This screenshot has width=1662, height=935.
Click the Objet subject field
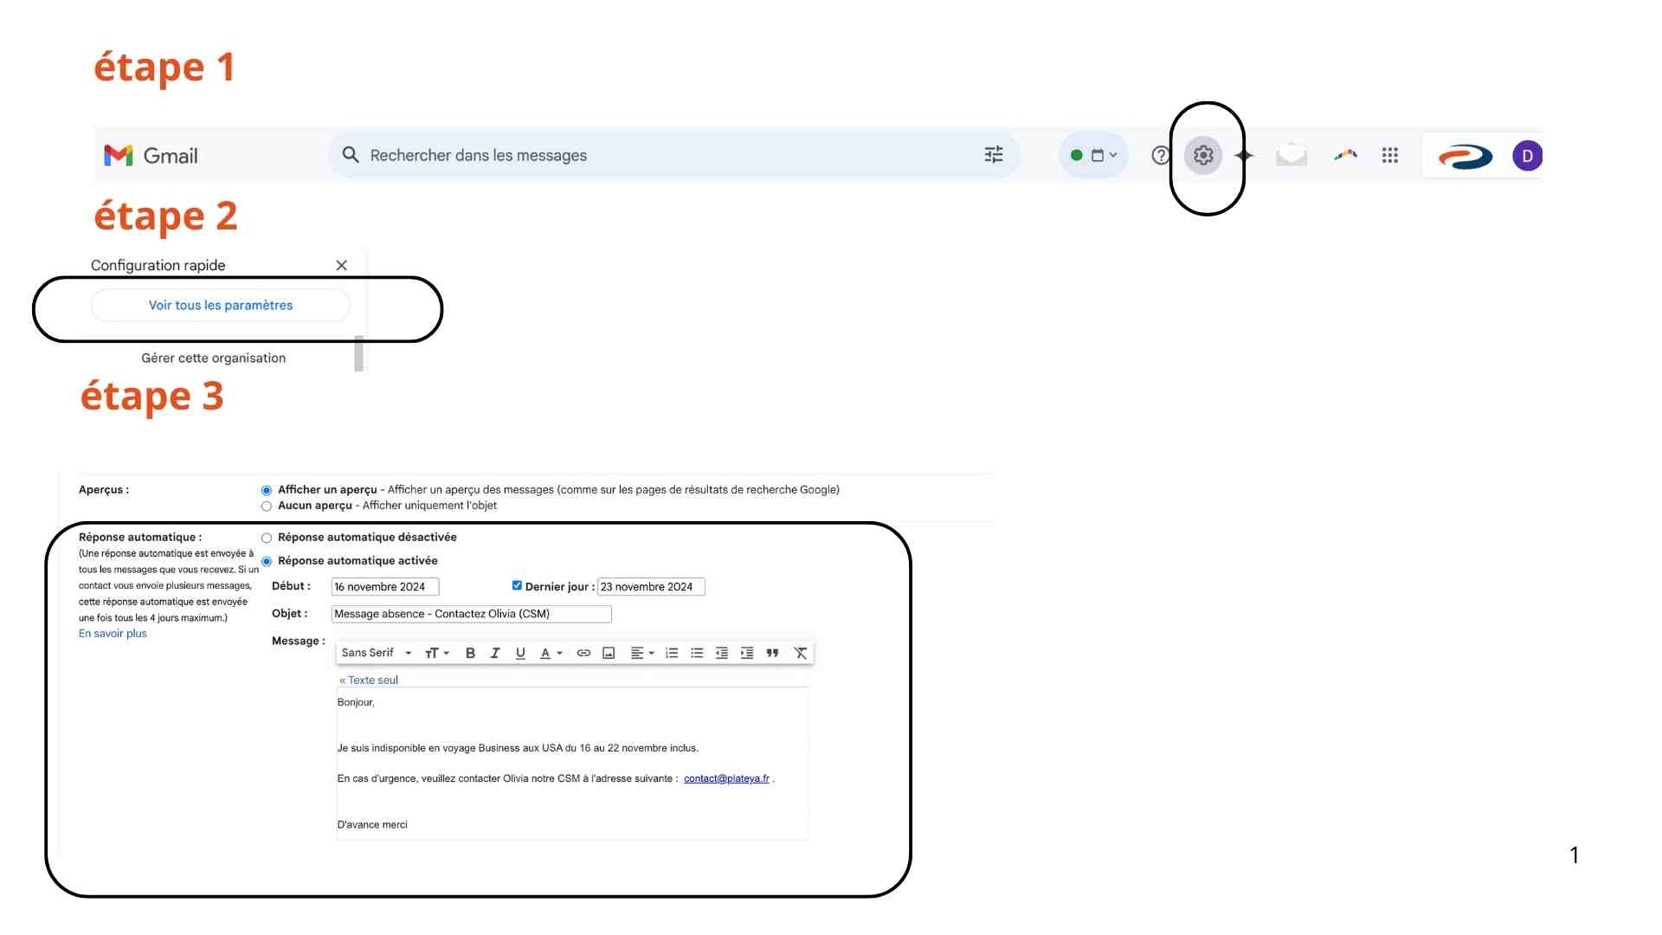pyautogui.click(x=472, y=614)
